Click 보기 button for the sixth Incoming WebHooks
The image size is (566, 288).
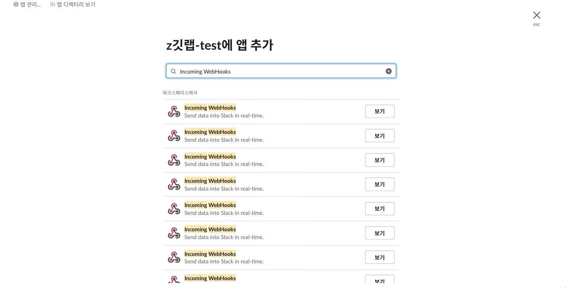[379, 233]
